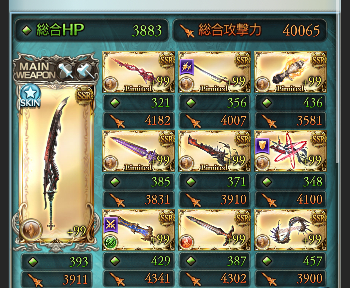Image resolution: width=350 pixels, height=288 pixels.
Task: Select the purple star skill icon on katana
Action: click(x=186, y=67)
